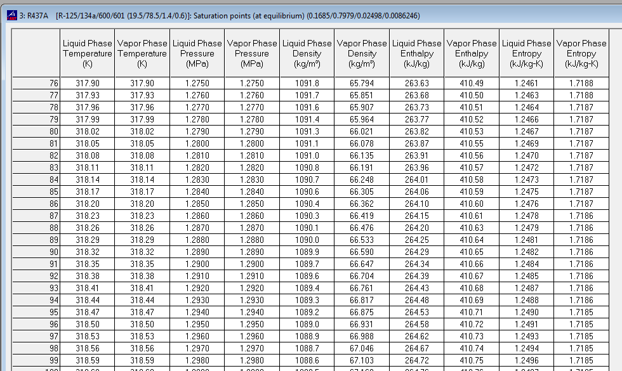Select the Vapor Phase Temperature column header
622x371 pixels.
142,54
